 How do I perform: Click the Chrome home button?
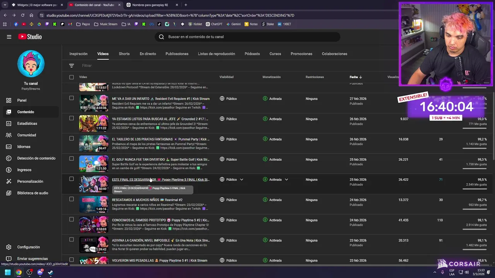point(31,15)
